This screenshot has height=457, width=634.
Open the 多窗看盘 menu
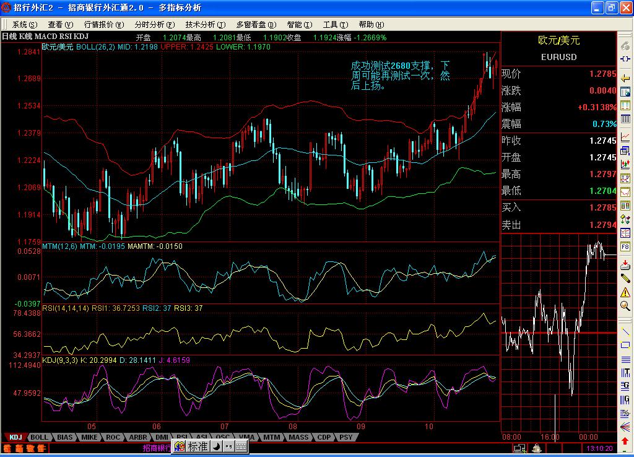tap(256, 25)
